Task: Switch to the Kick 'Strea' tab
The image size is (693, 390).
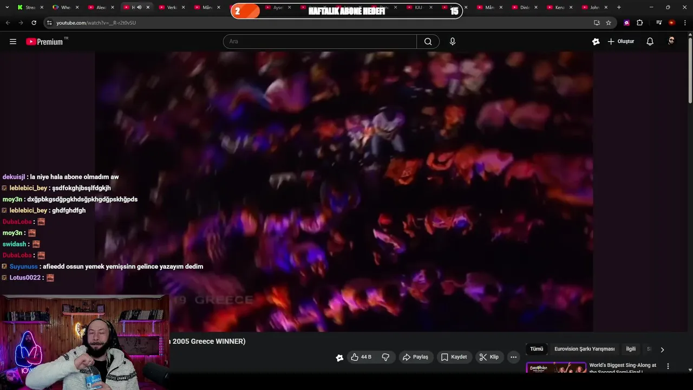Action: (x=30, y=8)
